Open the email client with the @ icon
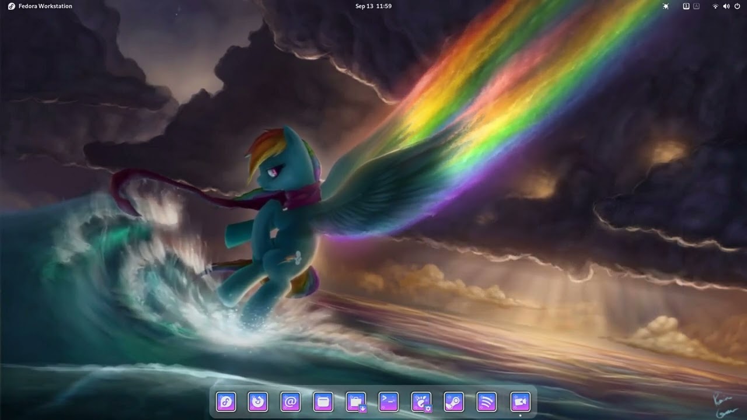The image size is (747, 420). pos(291,401)
